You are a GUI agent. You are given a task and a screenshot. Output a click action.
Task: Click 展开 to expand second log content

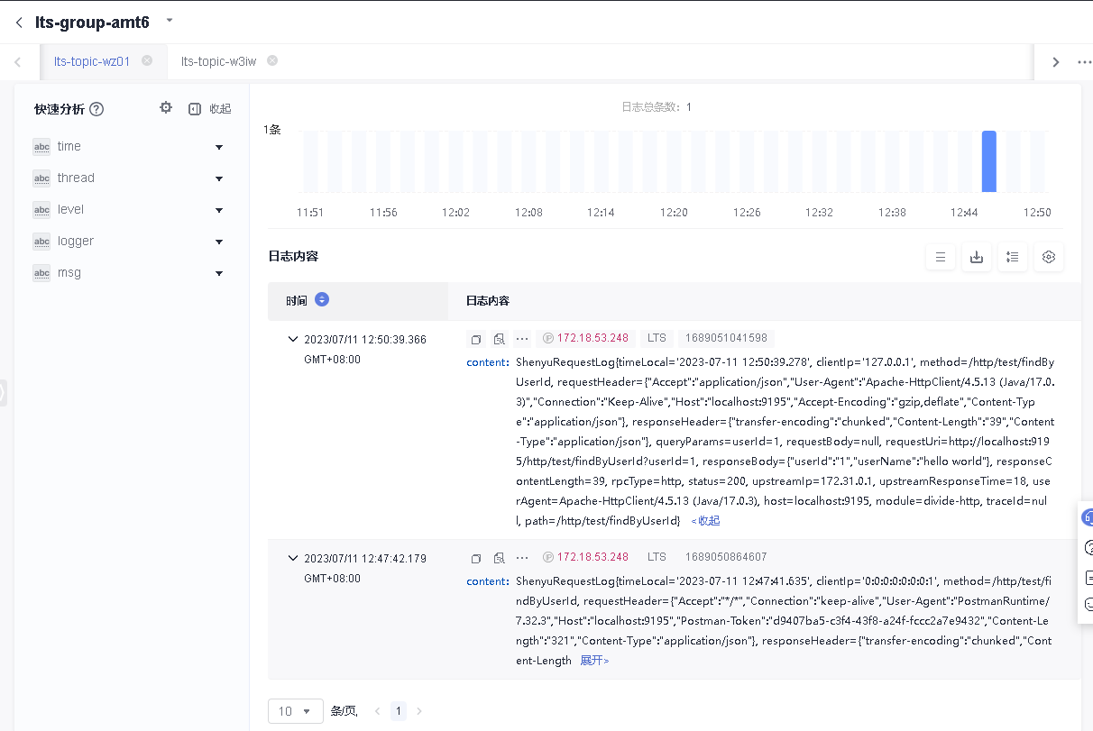point(594,661)
